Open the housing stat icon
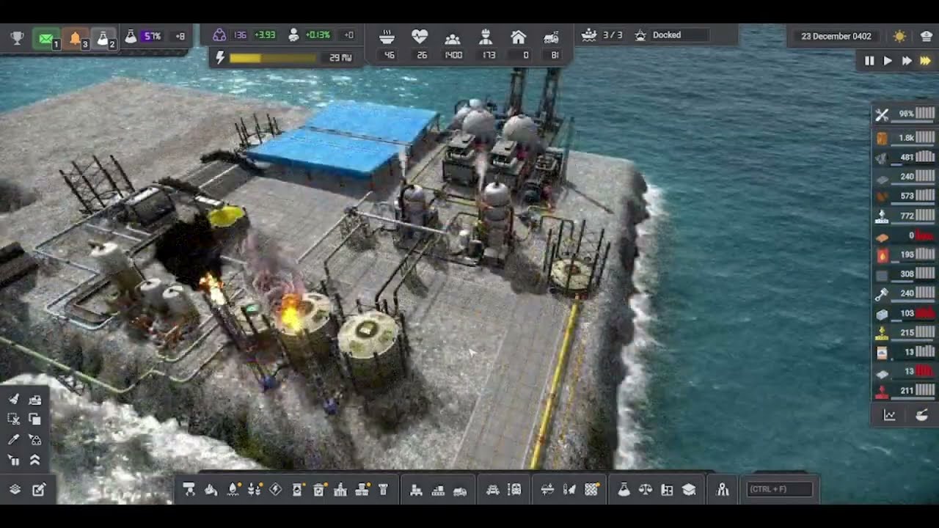939x528 pixels. pyautogui.click(x=519, y=36)
